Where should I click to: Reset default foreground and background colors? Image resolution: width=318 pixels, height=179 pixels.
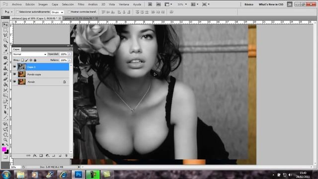[3, 145]
